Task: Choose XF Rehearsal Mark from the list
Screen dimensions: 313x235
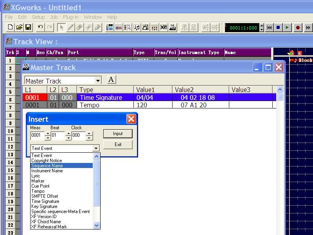Action: (62, 227)
